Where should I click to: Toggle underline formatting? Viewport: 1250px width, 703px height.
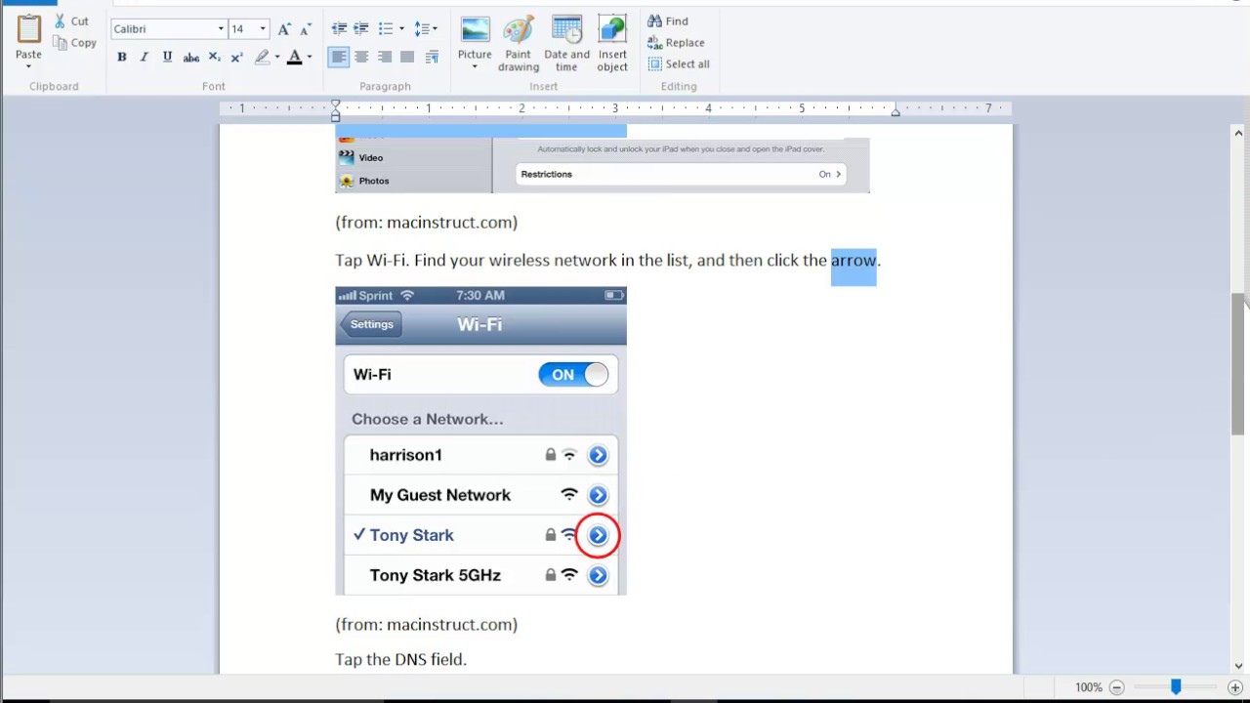pos(167,58)
